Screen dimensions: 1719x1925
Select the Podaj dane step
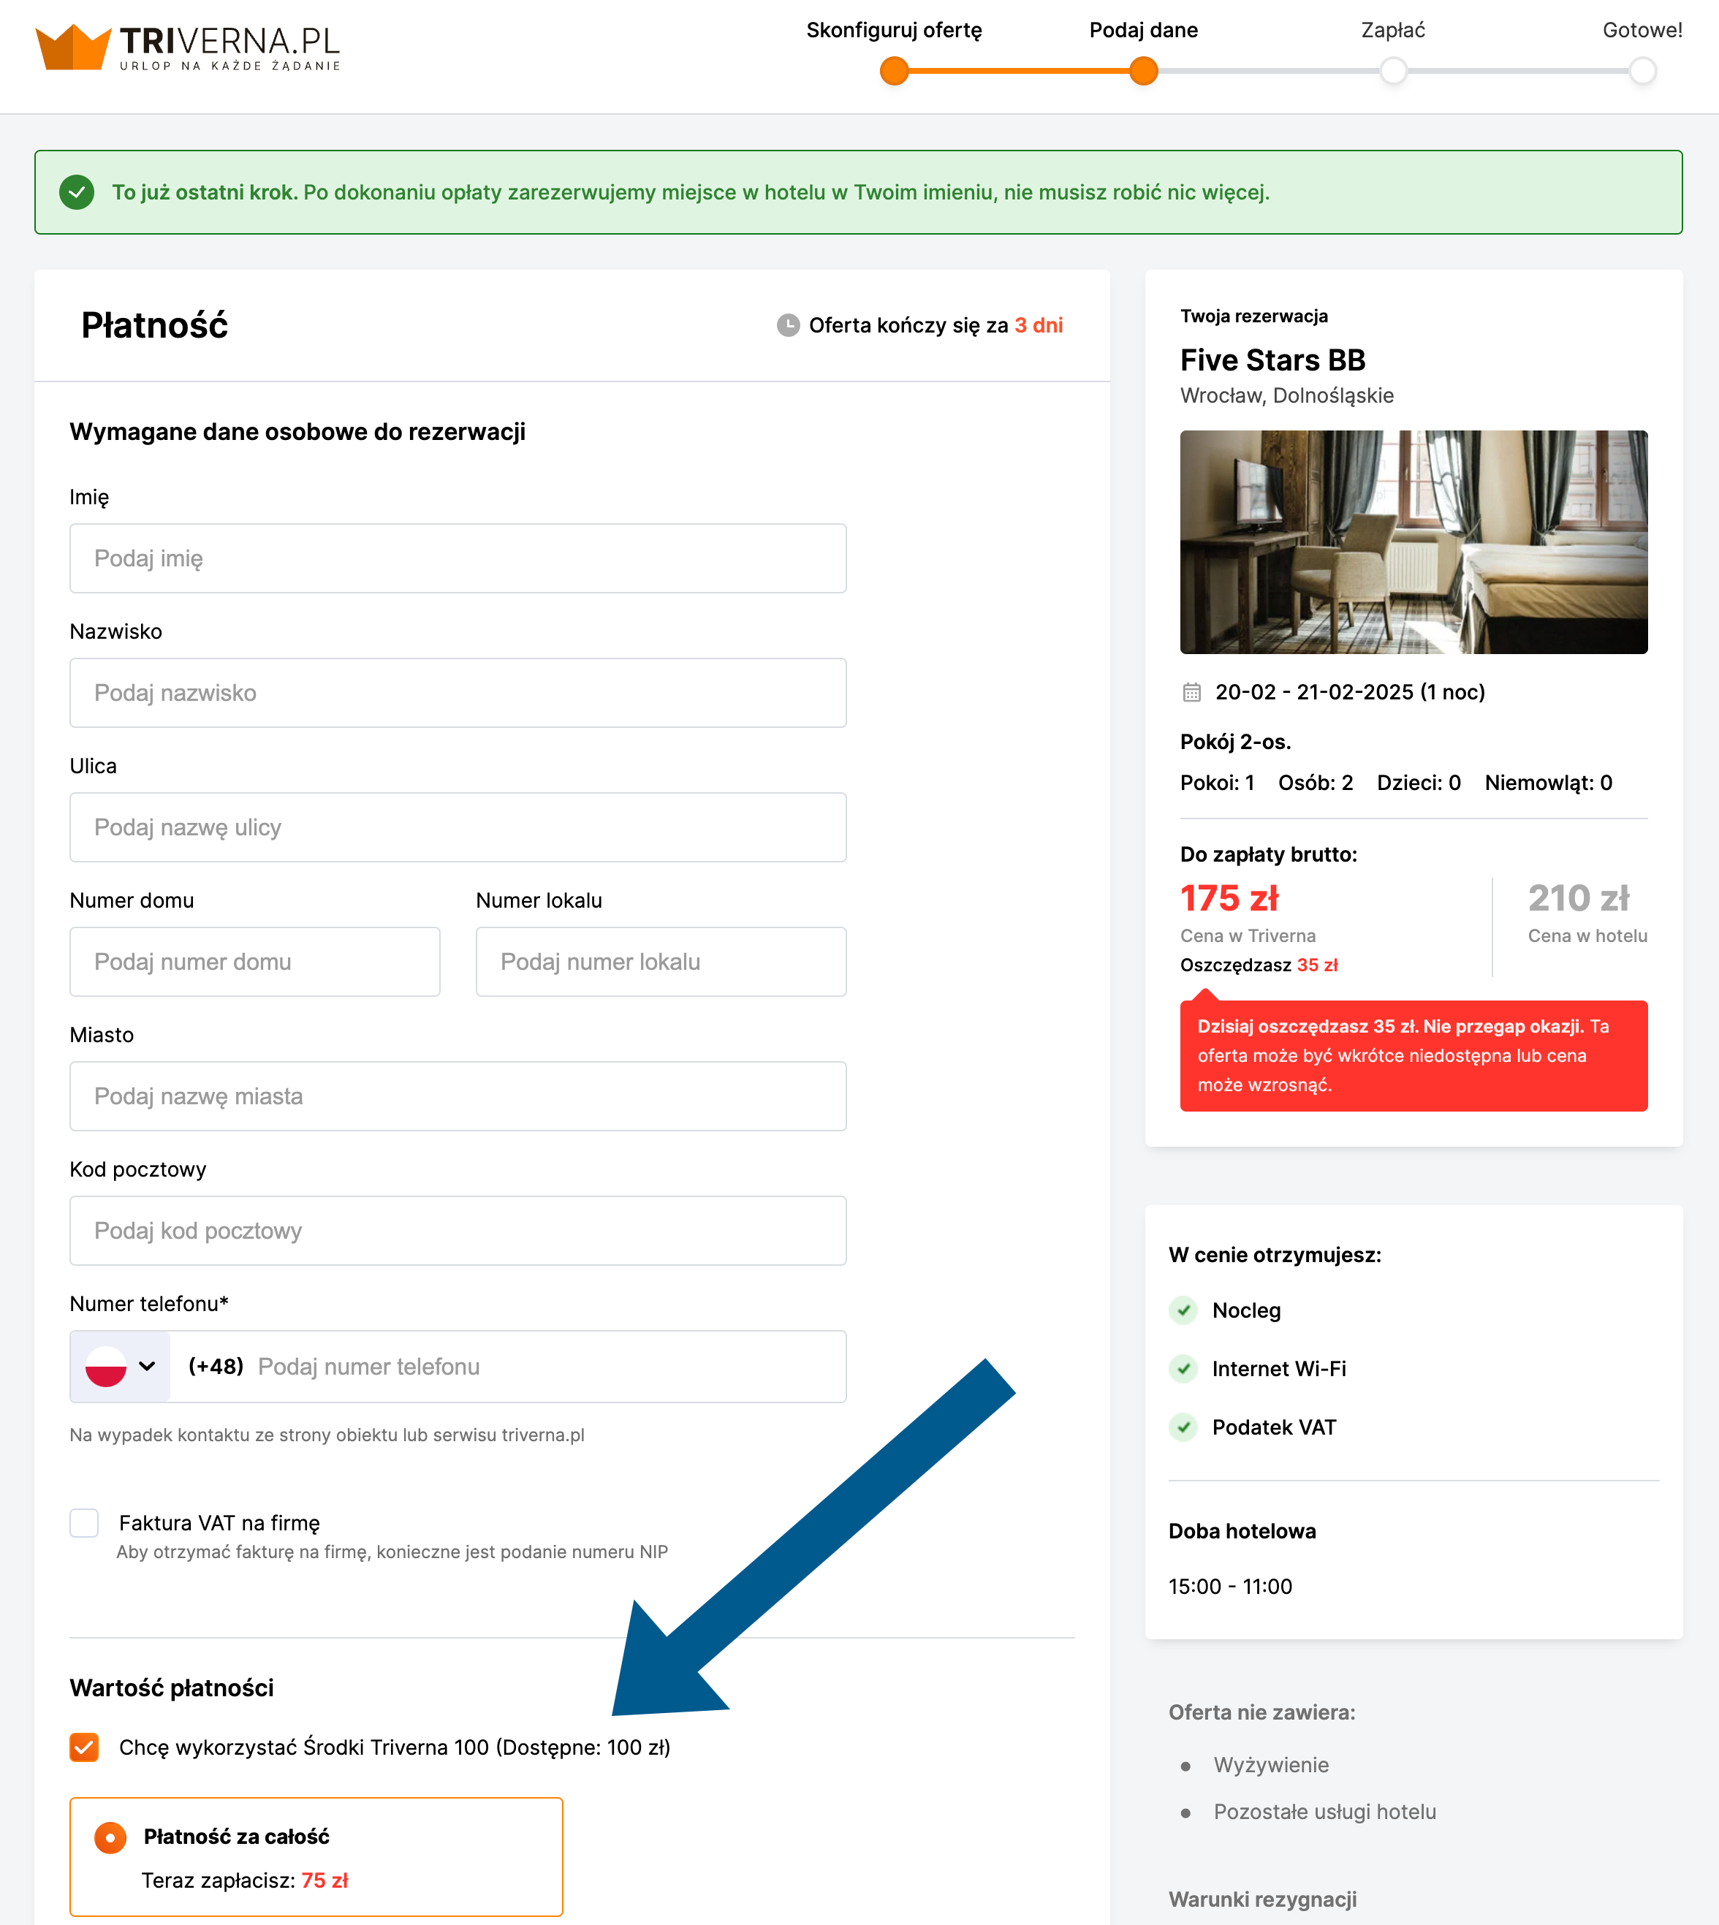(x=1143, y=71)
